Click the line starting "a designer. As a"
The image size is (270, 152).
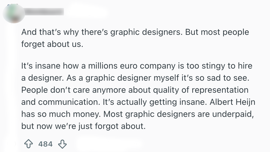click(135, 78)
